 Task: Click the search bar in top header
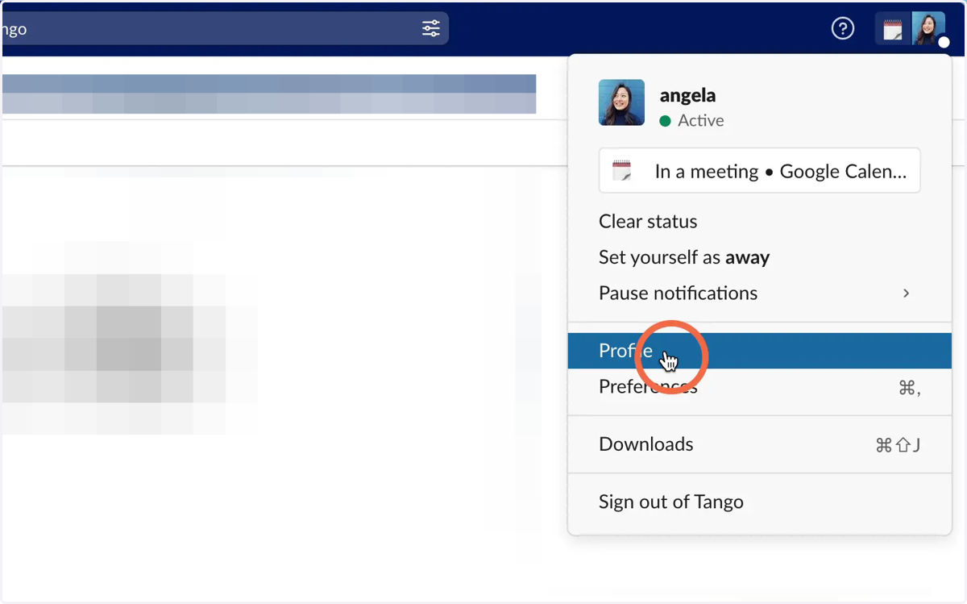tap(225, 29)
